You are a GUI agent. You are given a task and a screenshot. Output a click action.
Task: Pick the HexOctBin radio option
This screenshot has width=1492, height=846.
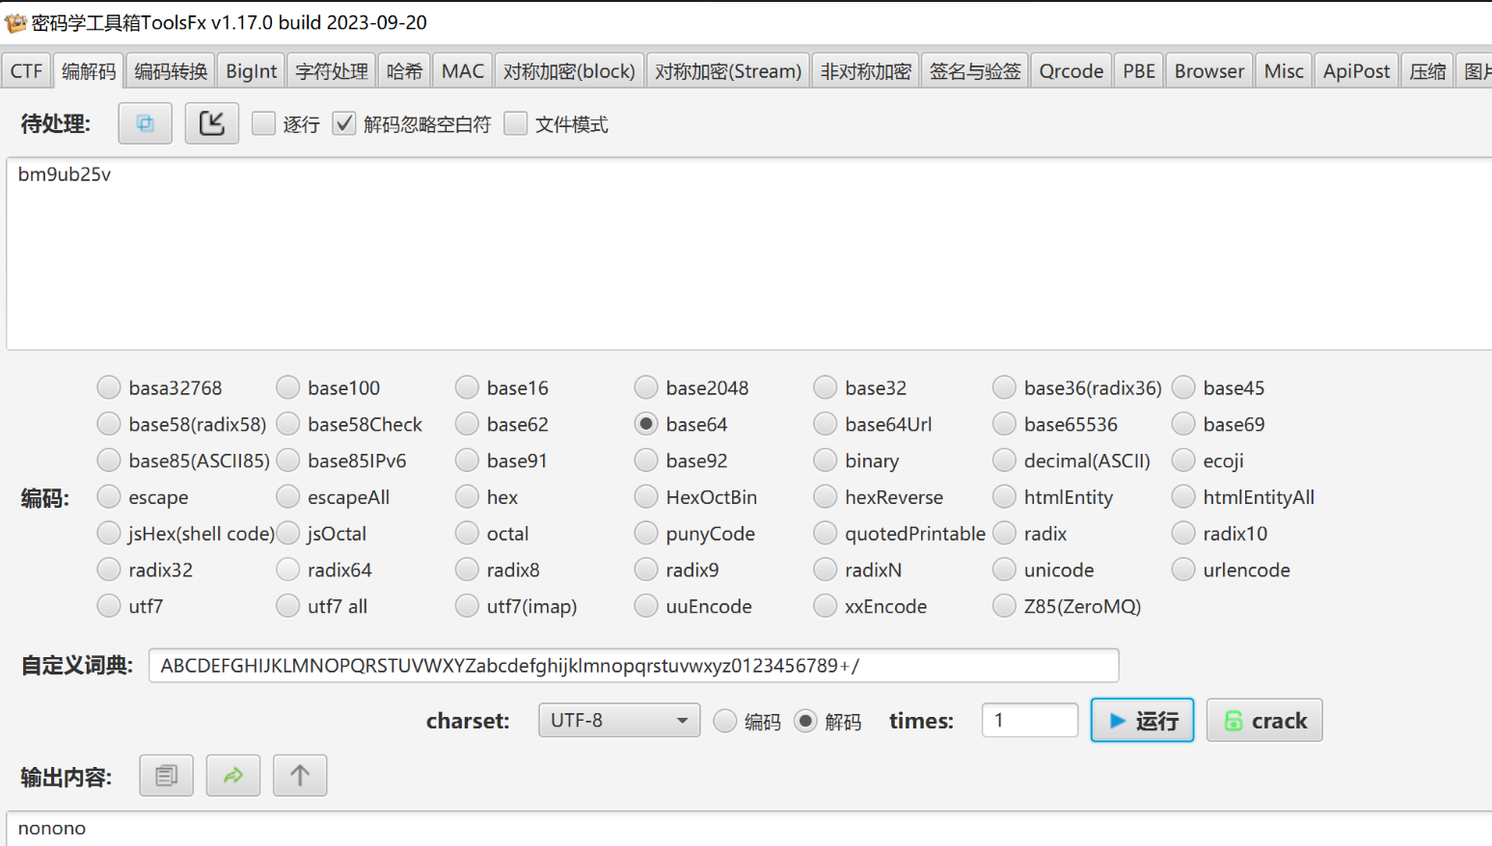(x=646, y=497)
